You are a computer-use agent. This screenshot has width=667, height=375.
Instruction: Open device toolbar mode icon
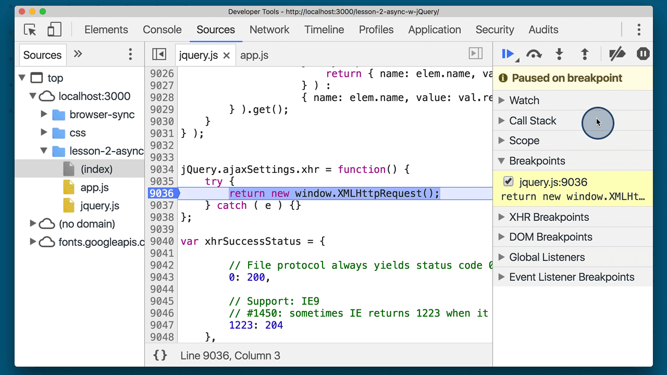coord(54,30)
